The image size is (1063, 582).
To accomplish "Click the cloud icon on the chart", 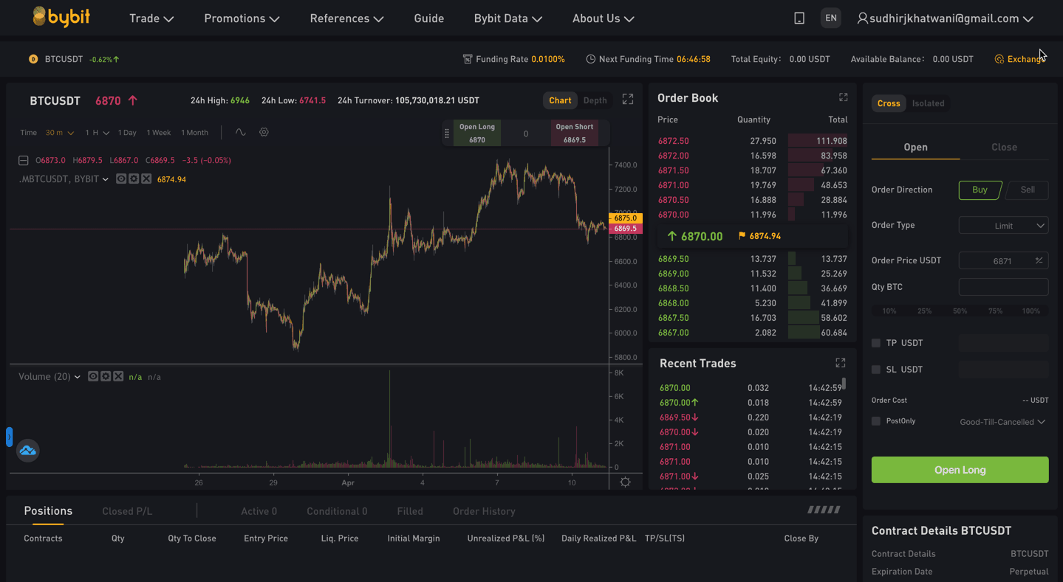I will (x=28, y=450).
